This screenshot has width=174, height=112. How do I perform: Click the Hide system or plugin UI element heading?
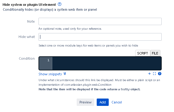[29, 5]
